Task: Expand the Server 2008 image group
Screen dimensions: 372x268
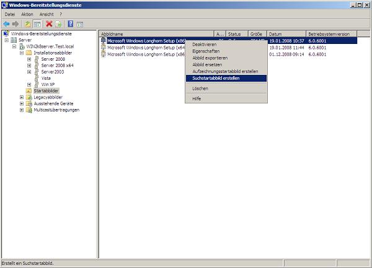Action: pos(29,59)
